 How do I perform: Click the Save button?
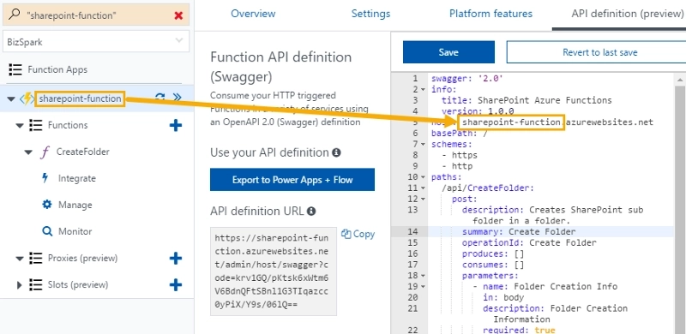(x=448, y=52)
